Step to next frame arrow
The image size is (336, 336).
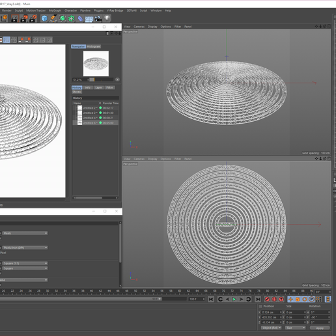[x=241, y=300]
